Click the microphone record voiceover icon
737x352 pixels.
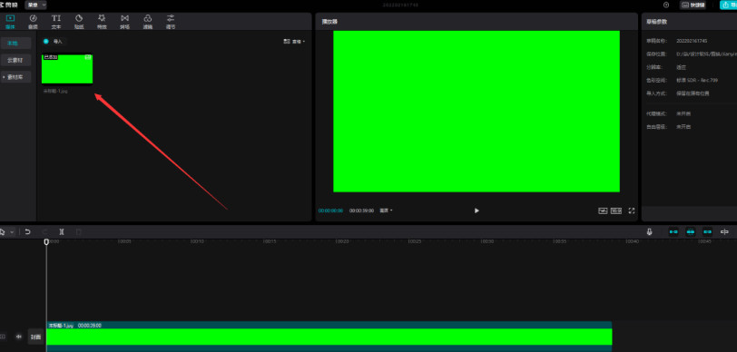[650, 231]
